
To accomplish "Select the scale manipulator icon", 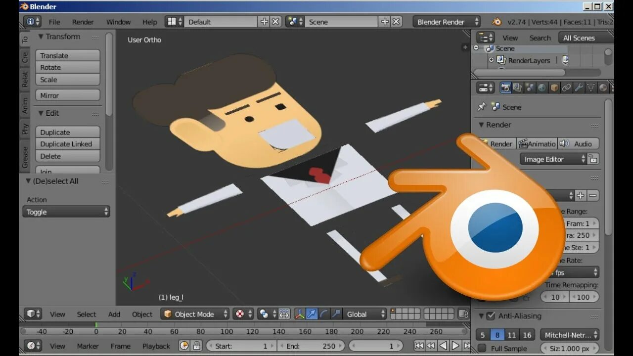I will pos(336,314).
